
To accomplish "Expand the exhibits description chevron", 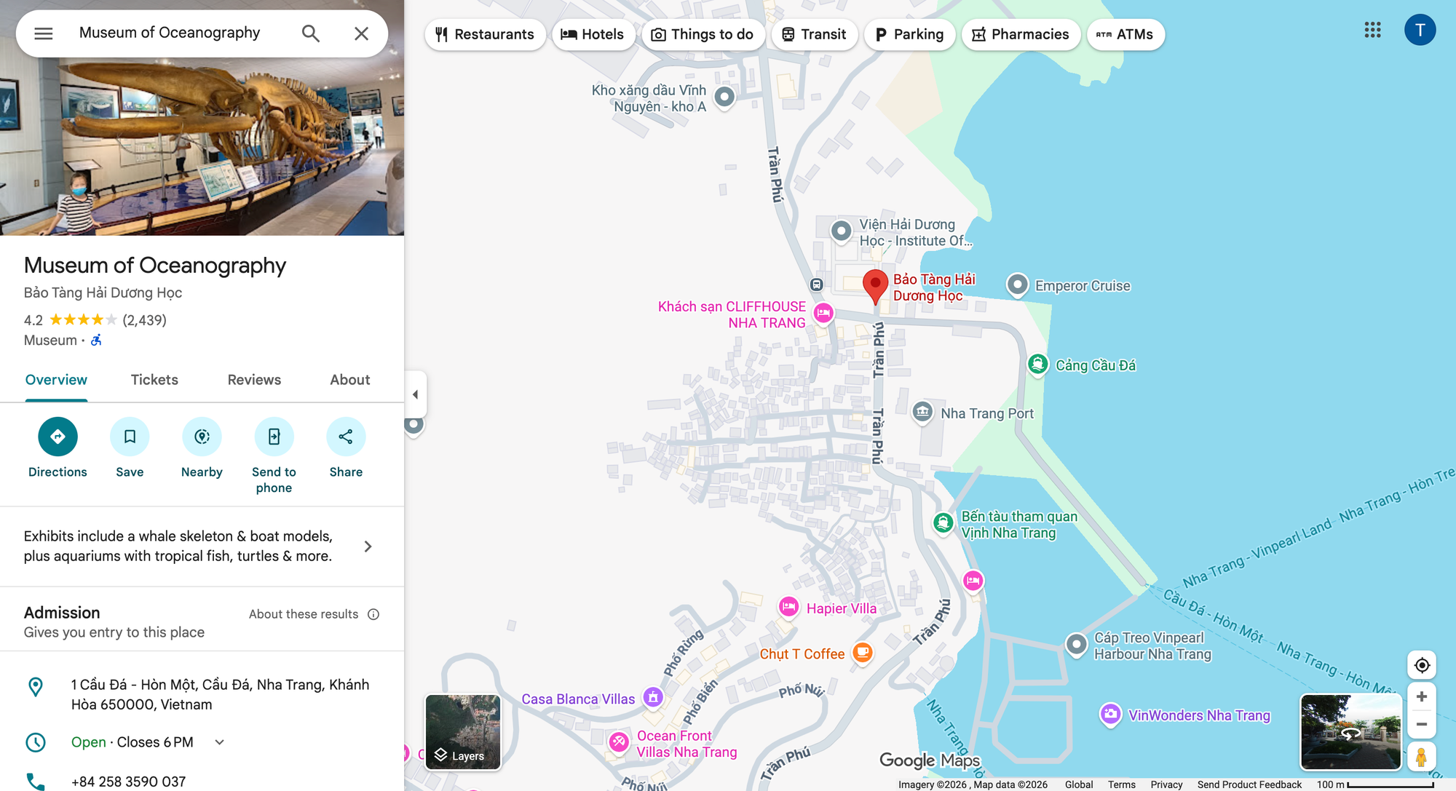I will coord(368,546).
